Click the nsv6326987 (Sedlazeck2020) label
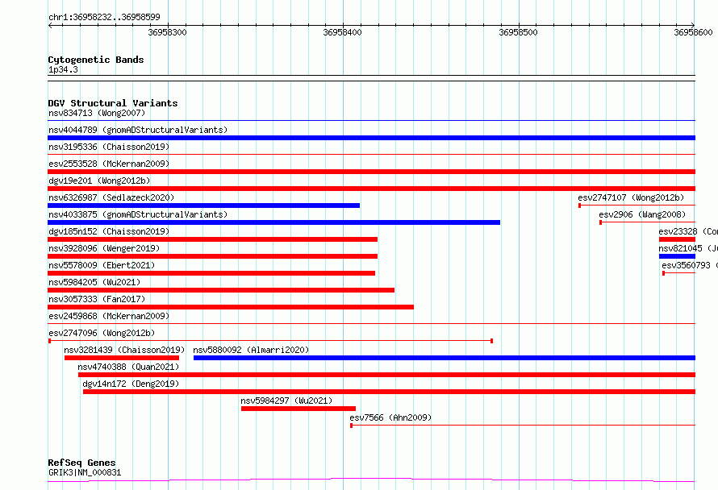The width and height of the screenshot is (718, 490). 111,197
